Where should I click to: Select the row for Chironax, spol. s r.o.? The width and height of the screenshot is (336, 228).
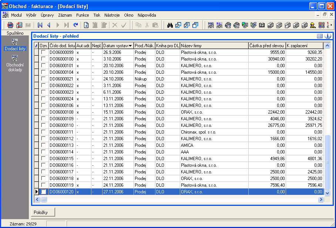pos(198,132)
